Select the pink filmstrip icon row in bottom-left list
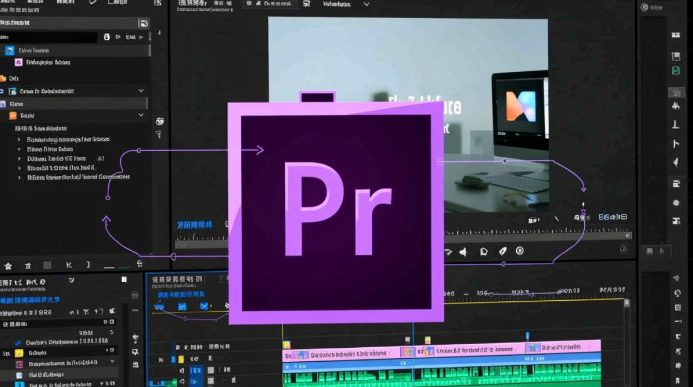Image resolution: width=693 pixels, height=387 pixels. [x=59, y=364]
